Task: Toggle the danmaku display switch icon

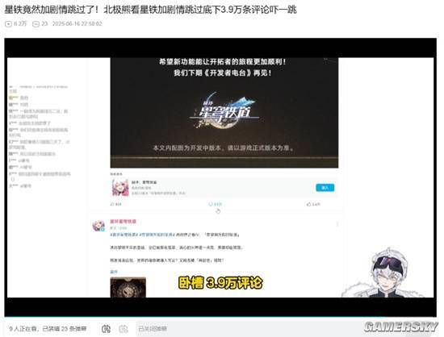Action: click(106, 329)
